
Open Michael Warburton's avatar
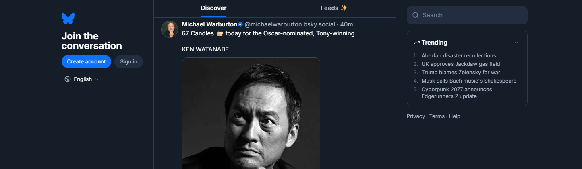(170, 29)
